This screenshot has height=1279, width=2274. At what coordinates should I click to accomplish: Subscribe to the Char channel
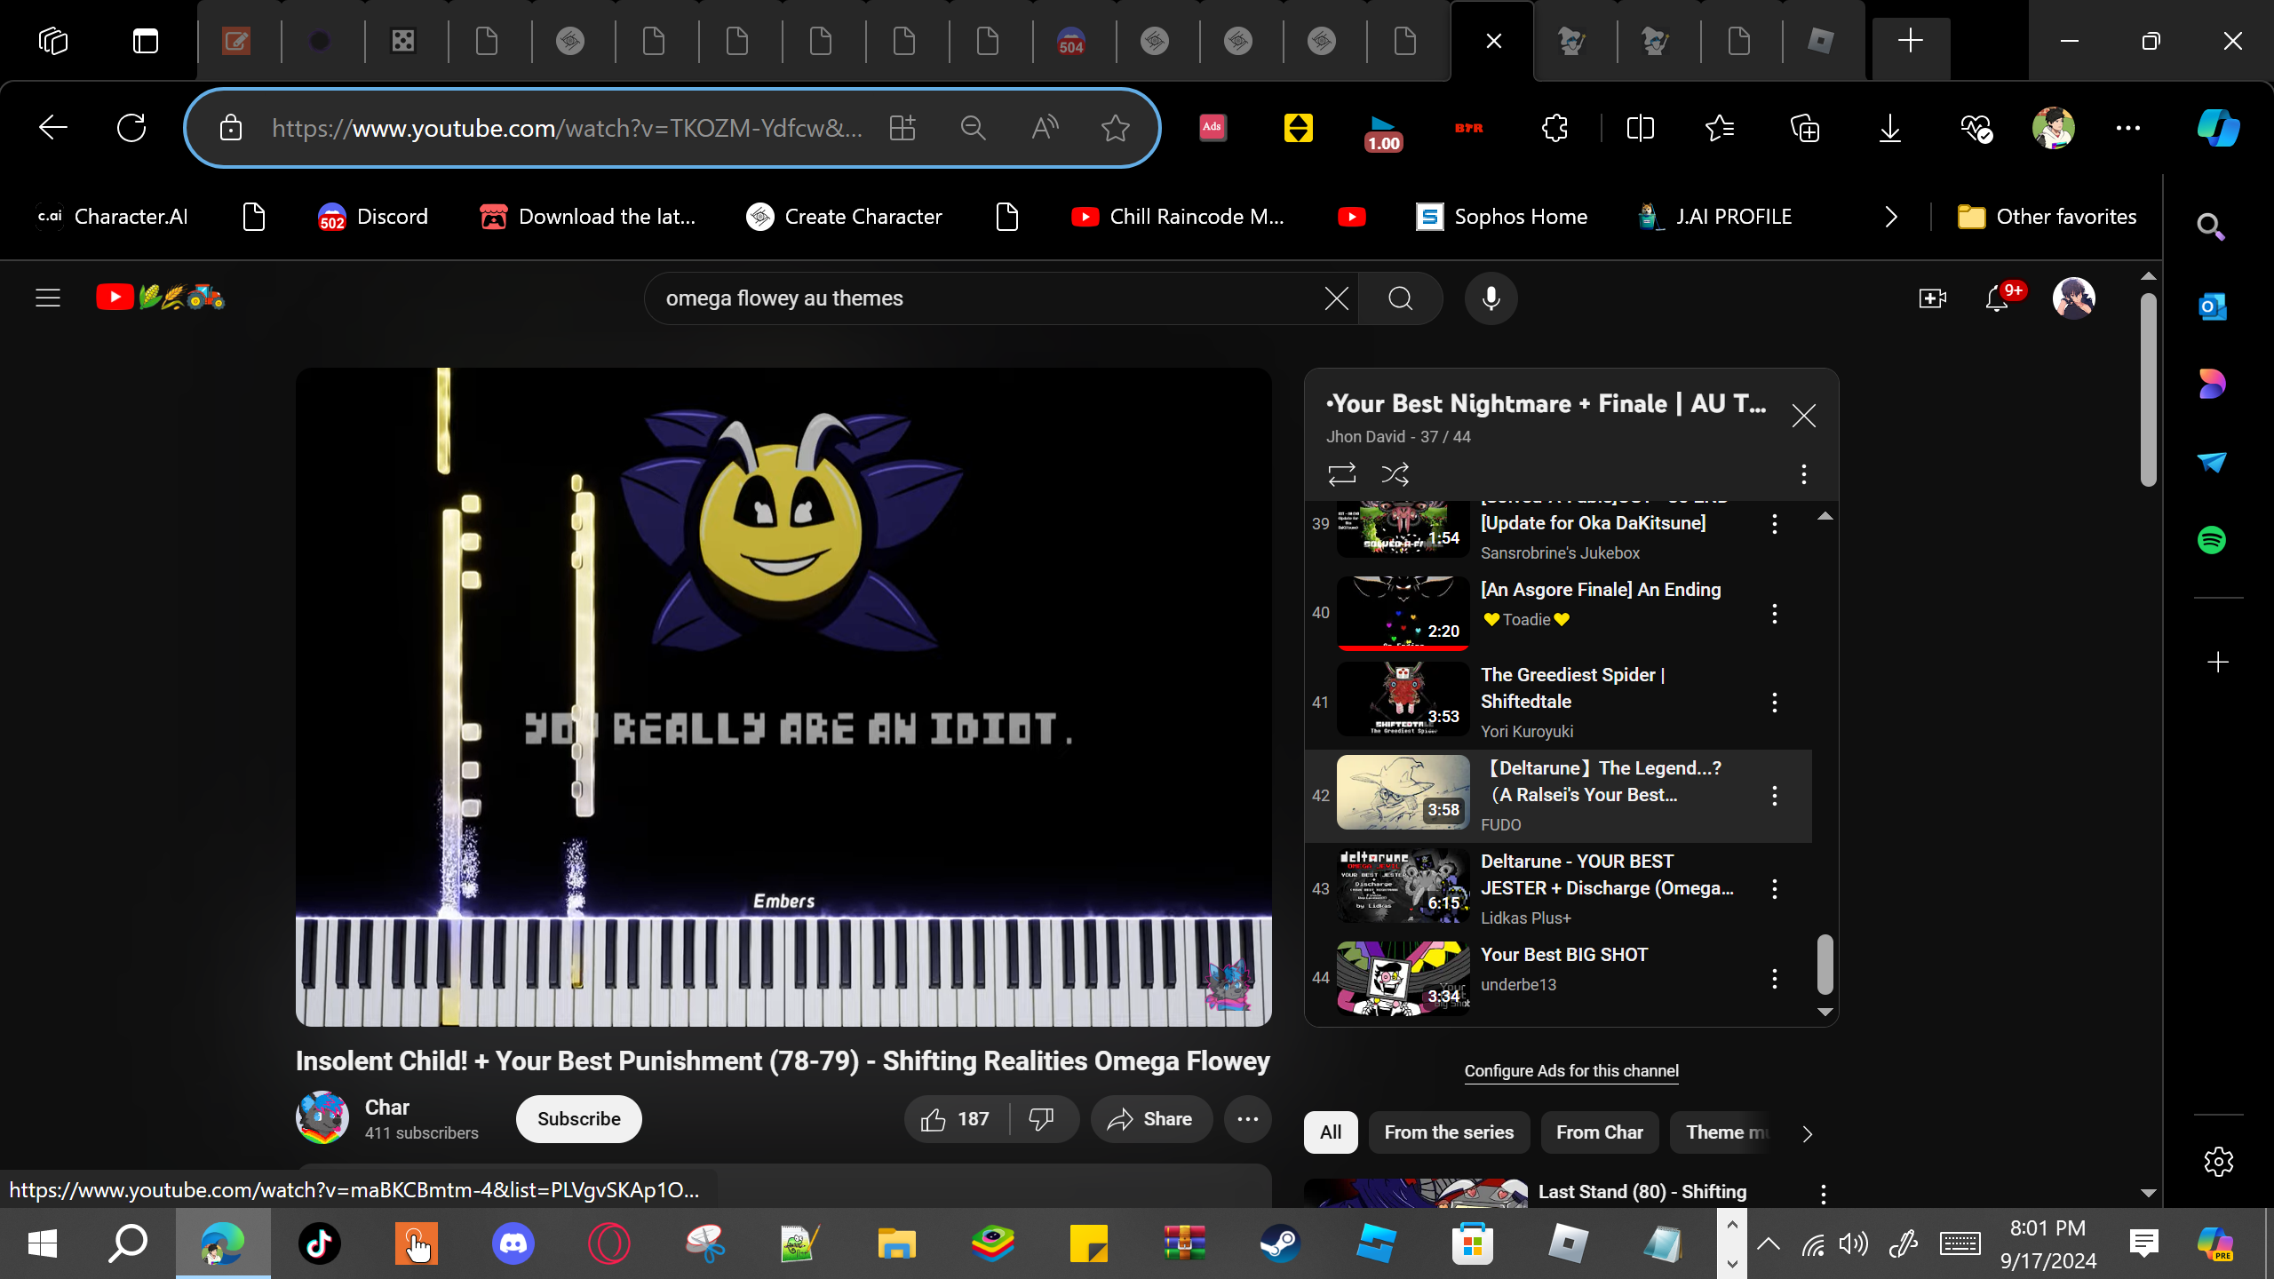coord(578,1119)
